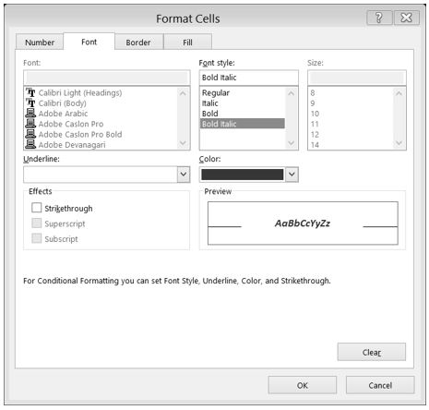Click the Font style input field
The width and height of the screenshot is (429, 410).
[x=248, y=78]
